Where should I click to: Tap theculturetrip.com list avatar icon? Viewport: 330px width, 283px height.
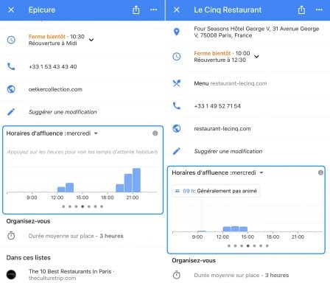pos(11,274)
